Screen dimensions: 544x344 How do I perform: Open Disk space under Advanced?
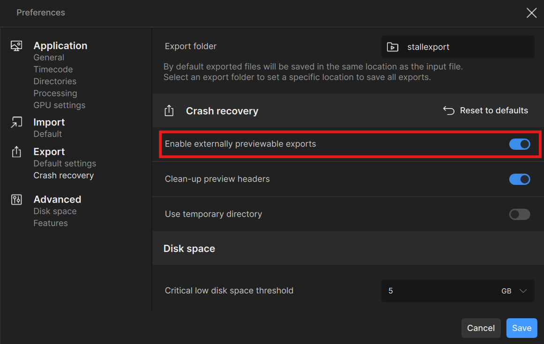pos(55,212)
